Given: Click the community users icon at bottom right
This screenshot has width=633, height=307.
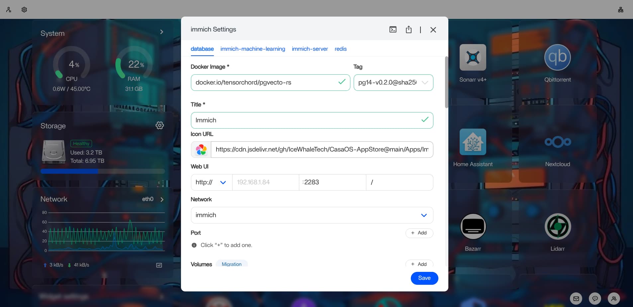Looking at the screenshot, I should click(614, 299).
